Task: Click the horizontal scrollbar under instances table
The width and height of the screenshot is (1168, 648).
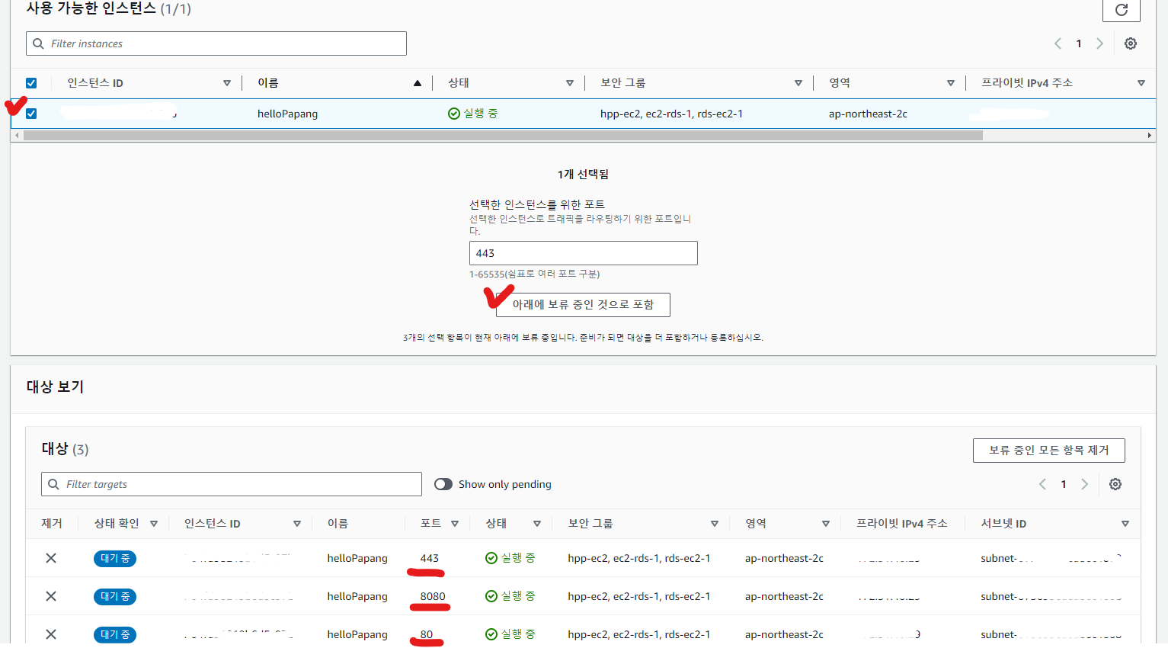Action: click(x=503, y=136)
